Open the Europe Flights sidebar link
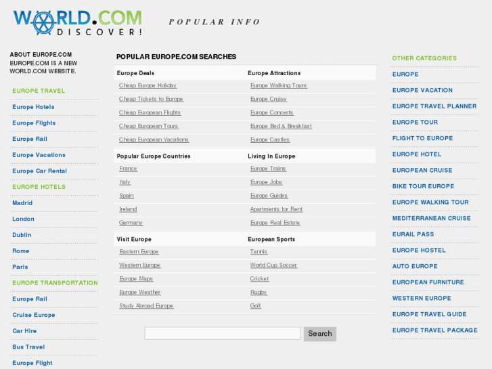Image resolution: width=492 pixels, height=369 pixels. click(34, 123)
